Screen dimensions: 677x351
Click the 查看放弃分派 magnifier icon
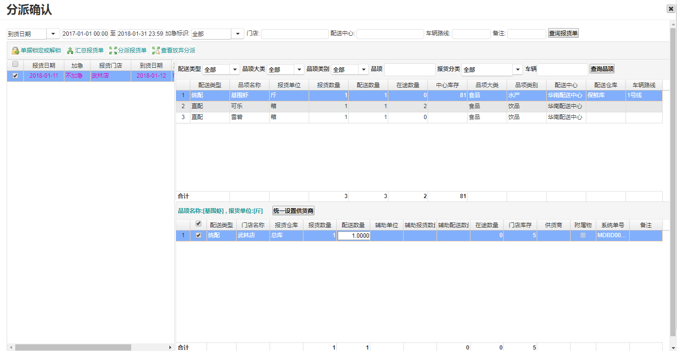[x=156, y=50]
